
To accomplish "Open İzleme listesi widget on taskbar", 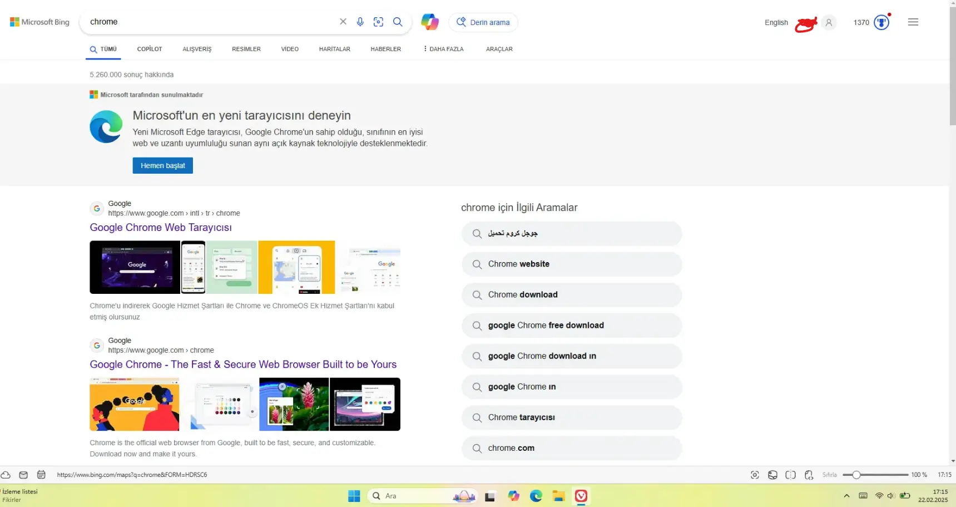I will 20,496.
